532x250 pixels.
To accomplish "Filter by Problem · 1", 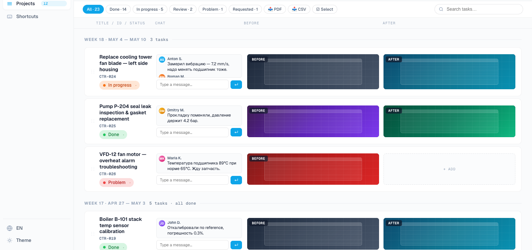I will click(x=212, y=9).
